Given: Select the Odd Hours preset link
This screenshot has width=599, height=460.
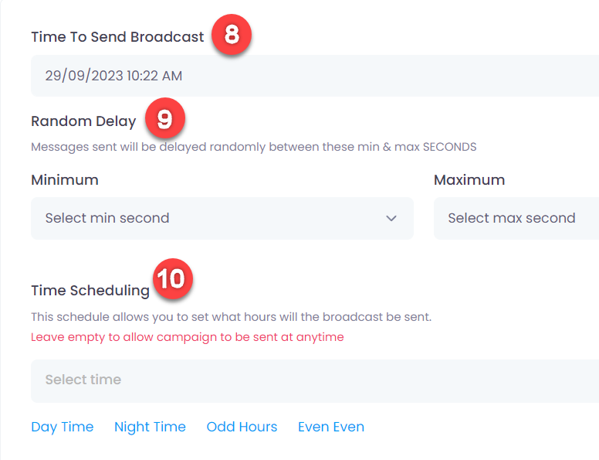Looking at the screenshot, I should pos(242,427).
